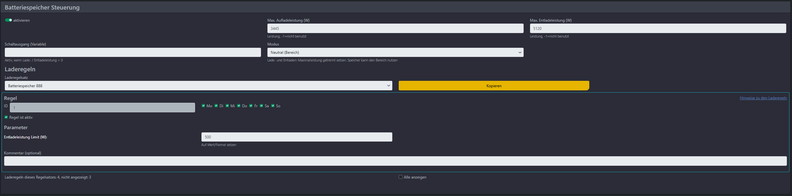Toggle the aktivieren switch off

9,20
